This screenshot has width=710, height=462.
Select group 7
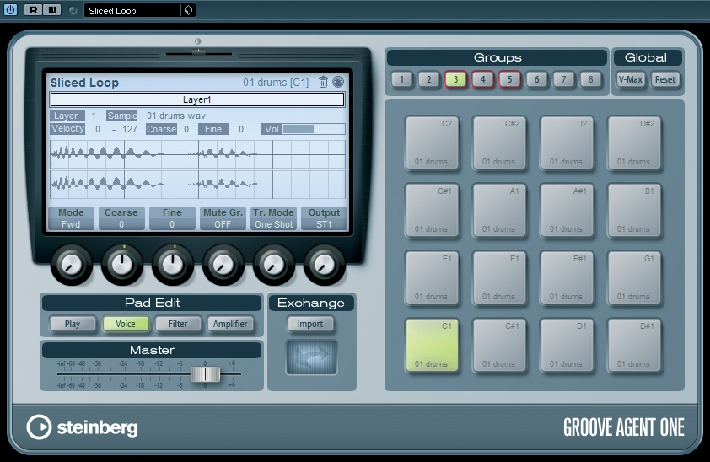(563, 79)
